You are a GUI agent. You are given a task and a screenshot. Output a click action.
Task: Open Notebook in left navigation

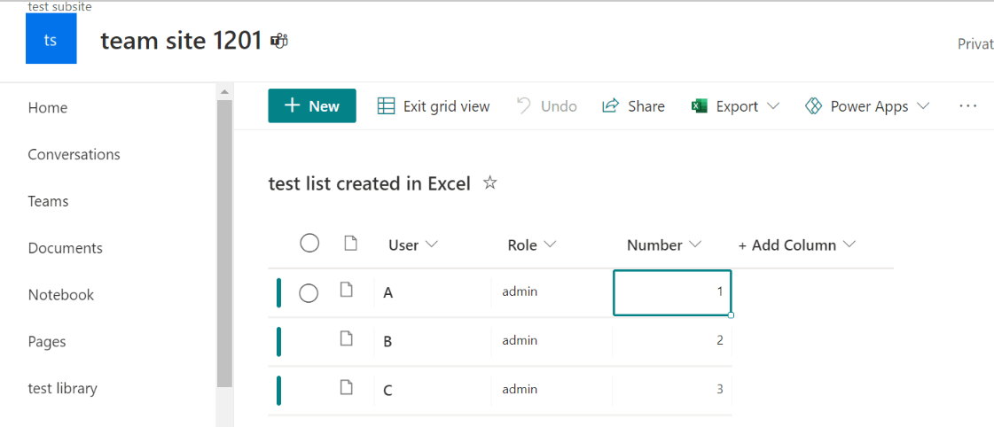click(x=61, y=295)
